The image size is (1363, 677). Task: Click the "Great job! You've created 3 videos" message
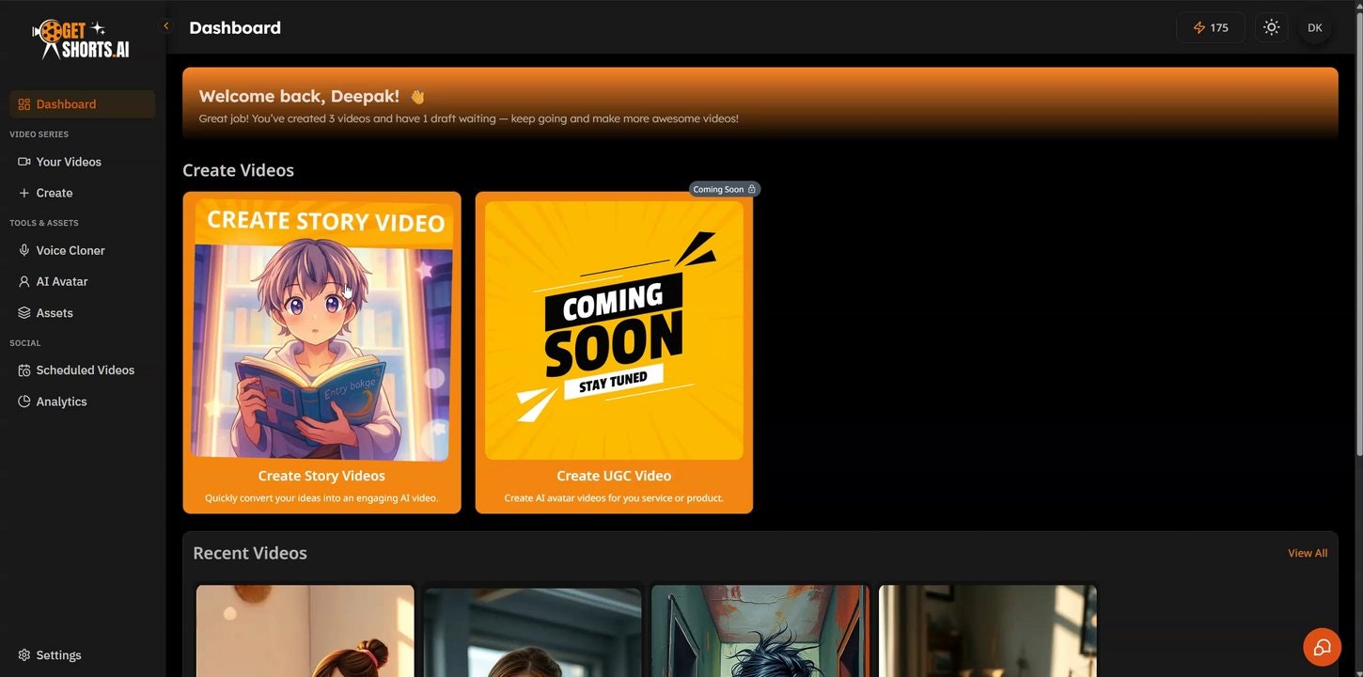tap(468, 118)
